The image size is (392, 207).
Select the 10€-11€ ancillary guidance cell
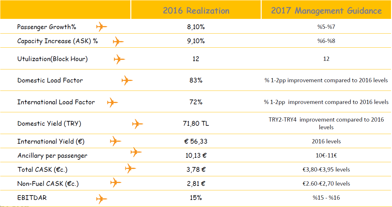tap(326, 155)
